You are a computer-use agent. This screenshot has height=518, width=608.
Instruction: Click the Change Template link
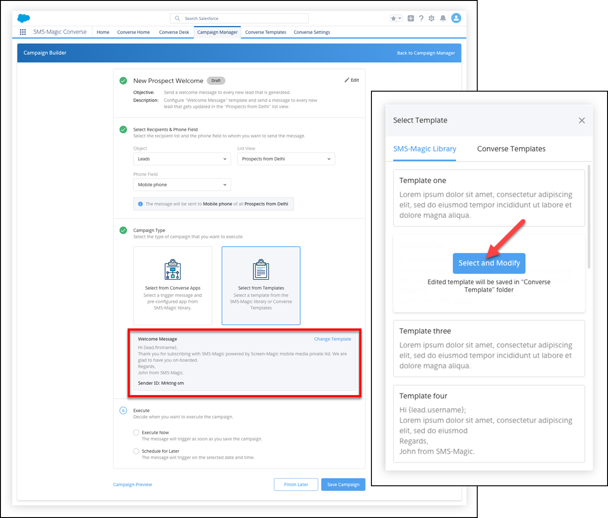point(332,339)
